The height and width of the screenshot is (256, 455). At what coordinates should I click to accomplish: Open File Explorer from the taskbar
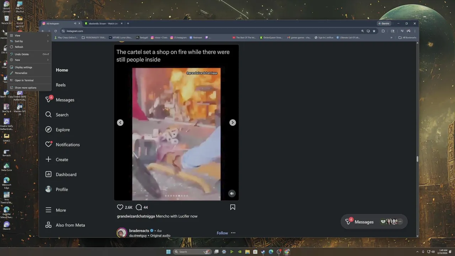point(247,252)
